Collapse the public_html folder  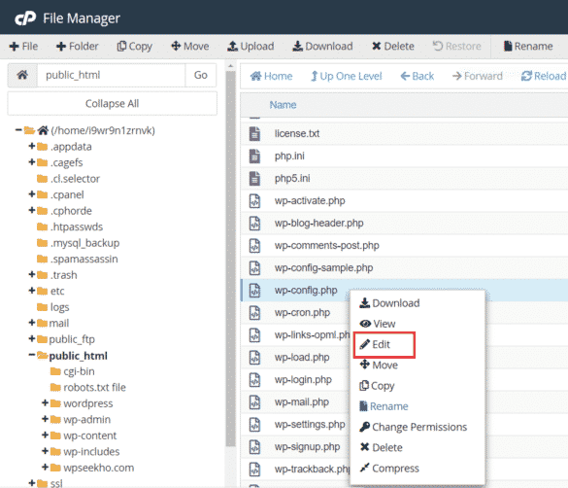pos(32,355)
